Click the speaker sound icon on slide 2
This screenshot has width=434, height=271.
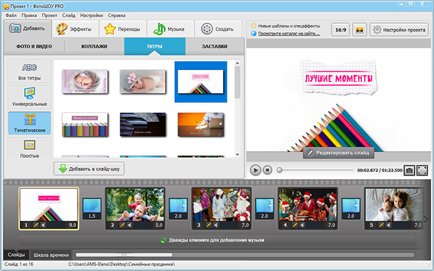(x=130, y=225)
